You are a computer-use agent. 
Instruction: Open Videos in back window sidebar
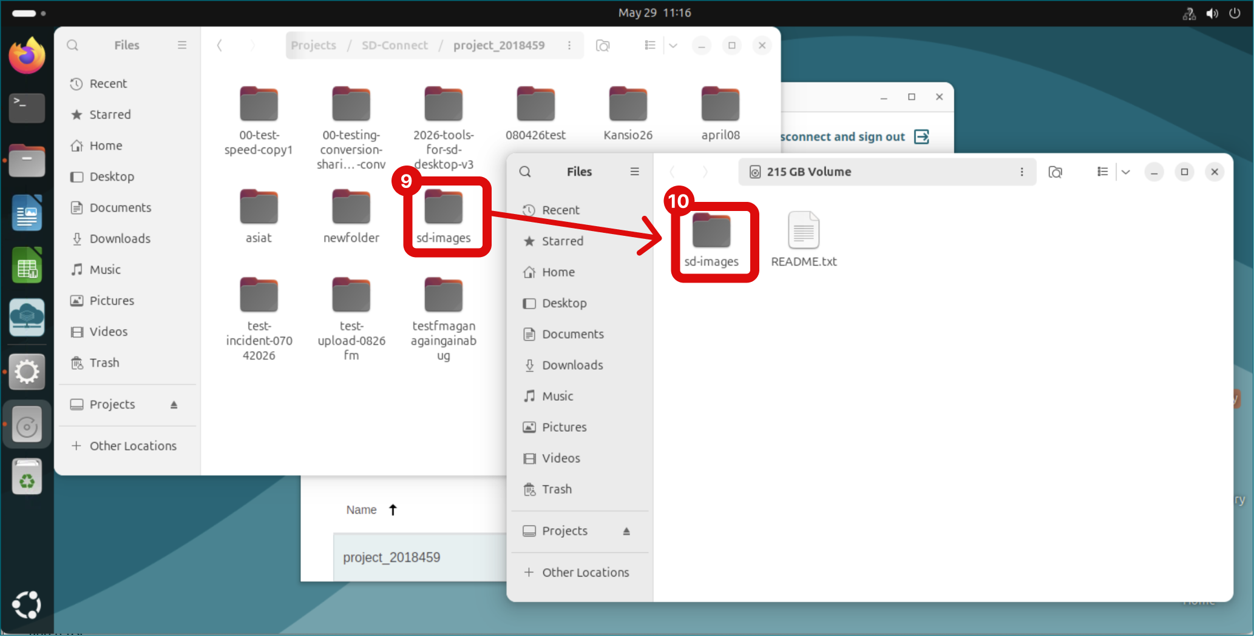coord(127,332)
